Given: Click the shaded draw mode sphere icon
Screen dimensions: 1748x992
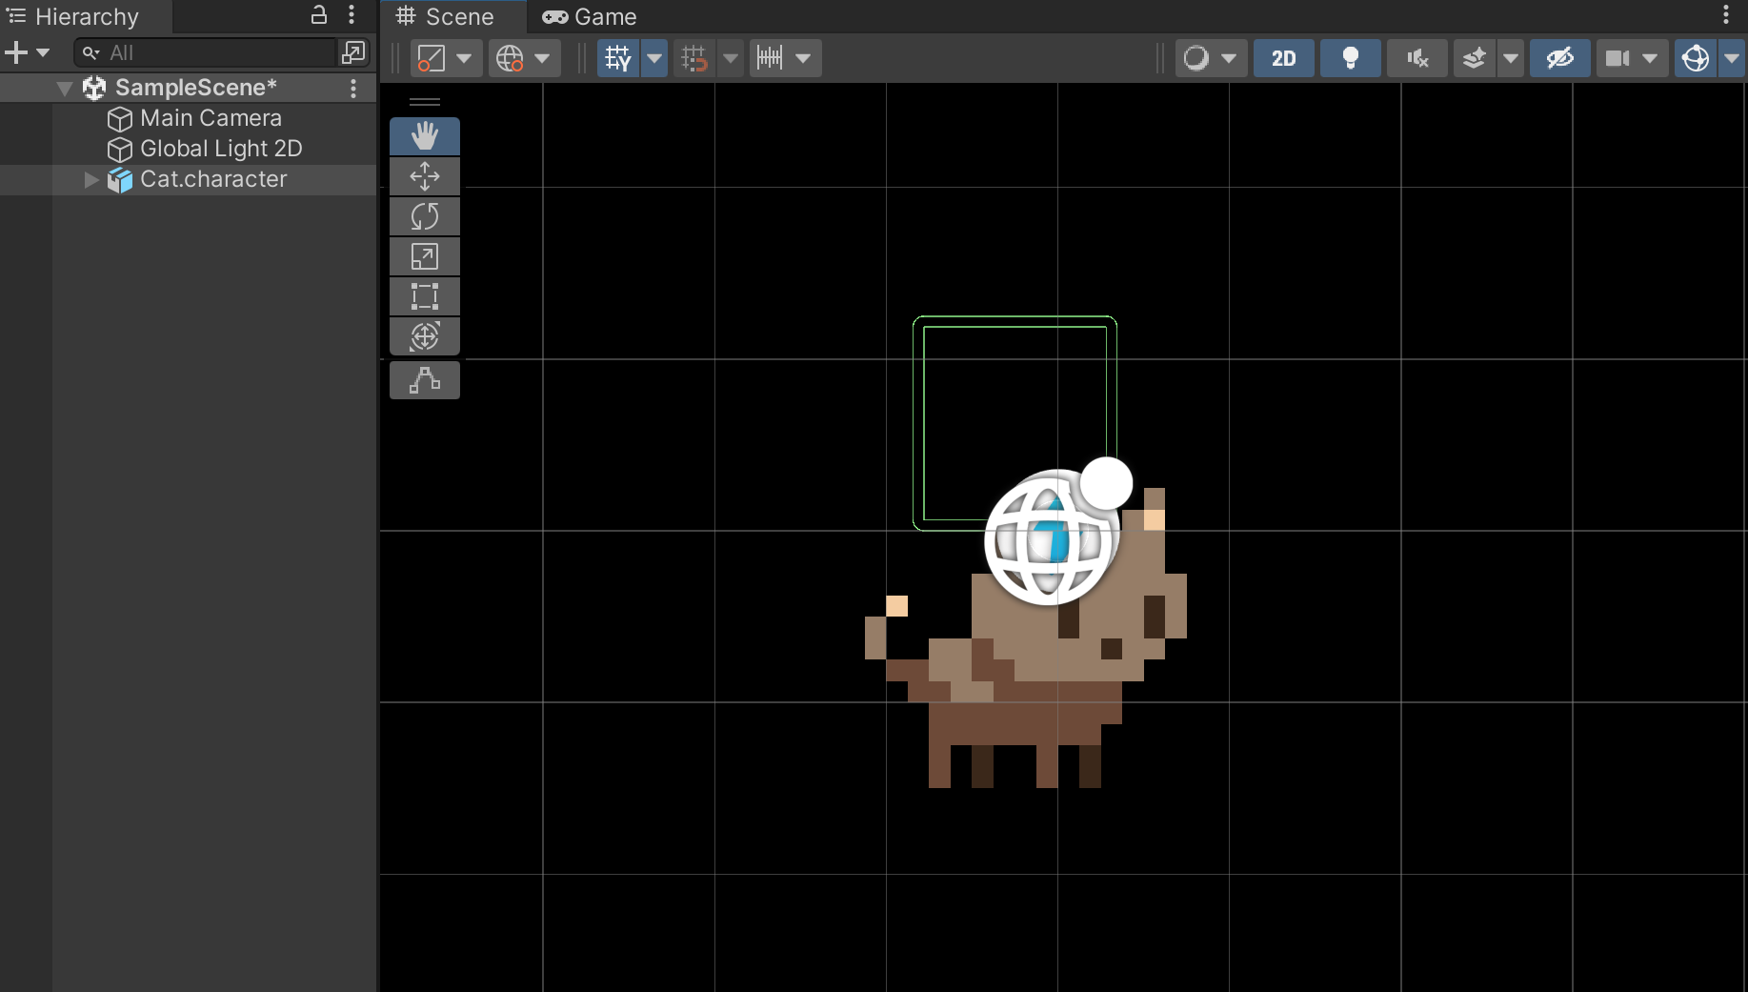Looking at the screenshot, I should pyautogui.click(x=1195, y=58).
